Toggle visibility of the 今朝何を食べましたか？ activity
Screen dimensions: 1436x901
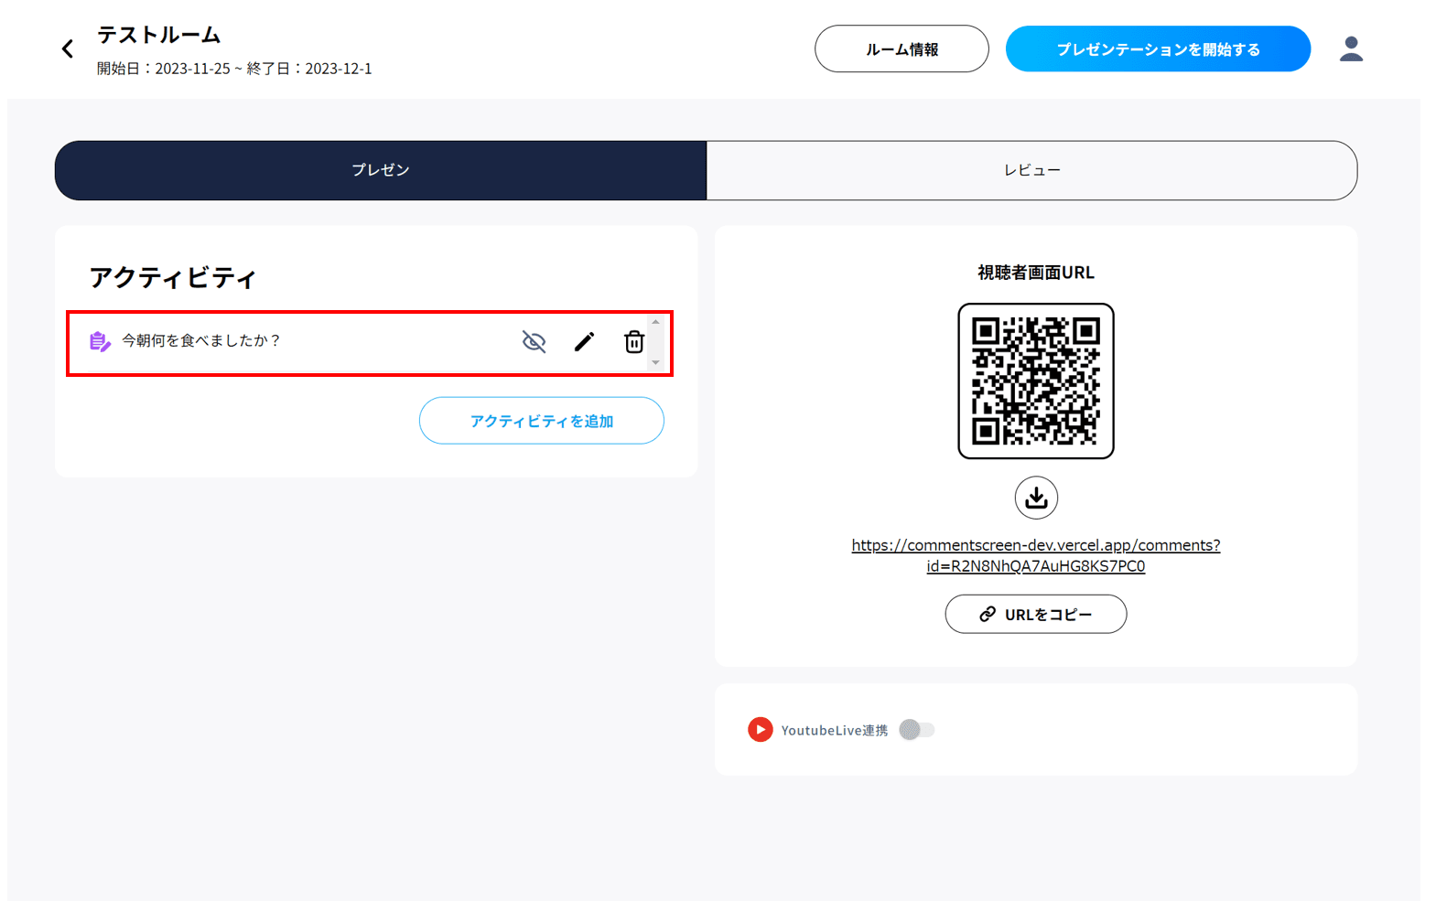tap(534, 342)
